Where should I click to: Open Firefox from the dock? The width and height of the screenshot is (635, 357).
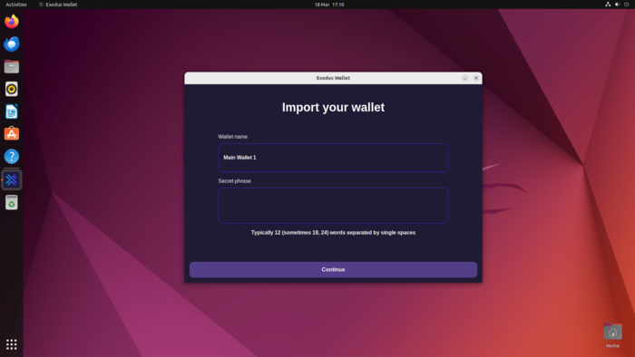11,22
